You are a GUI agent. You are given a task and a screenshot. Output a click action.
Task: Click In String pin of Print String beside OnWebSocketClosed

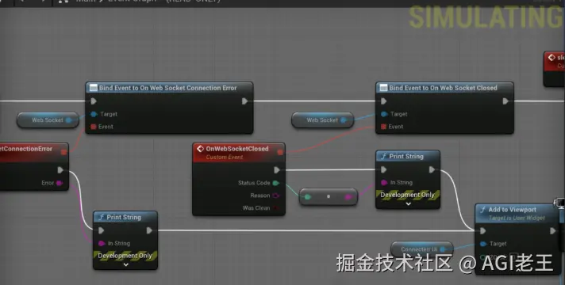[384, 183]
